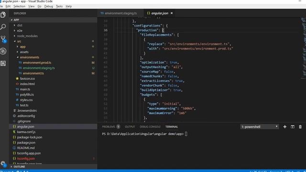Open environment.ts in explorer
Viewport: 306px width, 172px height.
(x=33, y=73)
